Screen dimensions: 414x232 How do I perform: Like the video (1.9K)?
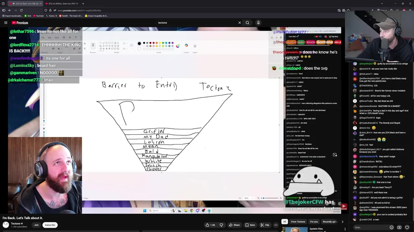tap(210, 225)
